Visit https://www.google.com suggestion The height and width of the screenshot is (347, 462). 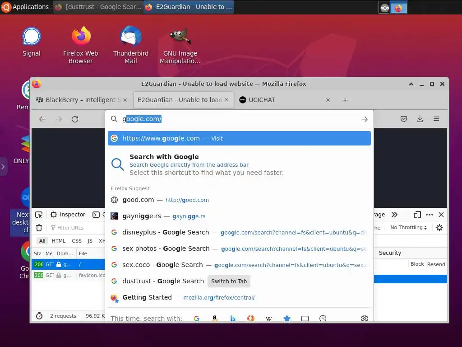239,138
